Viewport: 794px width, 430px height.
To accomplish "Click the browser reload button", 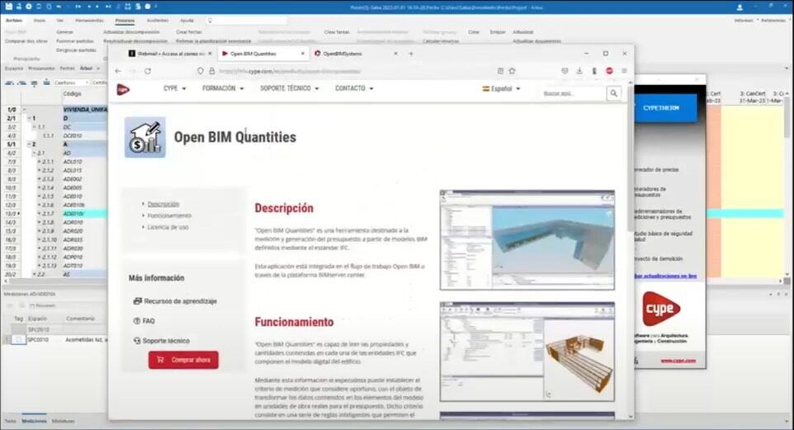I will [x=148, y=71].
